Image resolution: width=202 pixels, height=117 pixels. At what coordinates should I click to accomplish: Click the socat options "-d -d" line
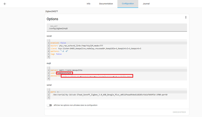pos(59,51)
